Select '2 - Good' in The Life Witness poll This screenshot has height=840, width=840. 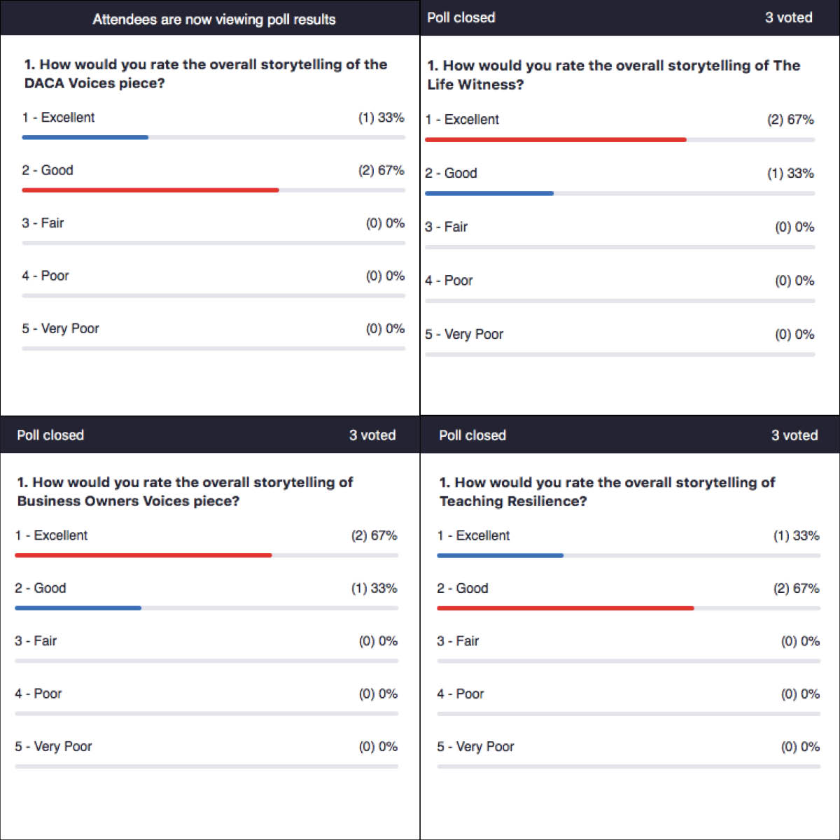451,173
